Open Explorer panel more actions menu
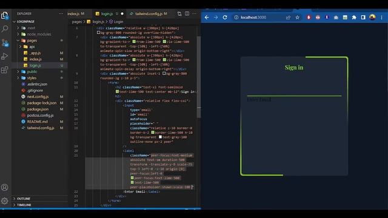 [x=61, y=13]
